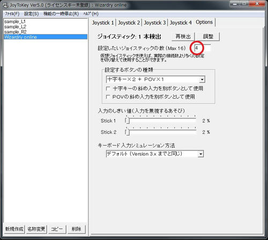Click the JoyToKey title bar icon
The image size is (268, 240).
[5, 5]
